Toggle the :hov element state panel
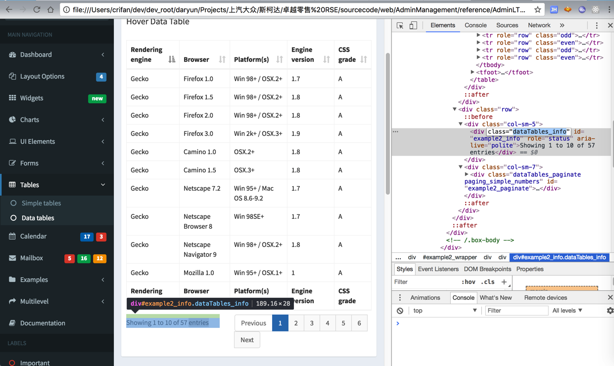The image size is (614, 366). [x=468, y=282]
